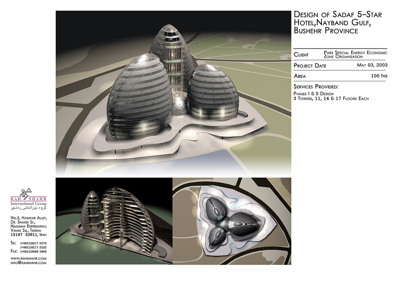399x282 pixels.
Task: Select the 'Design of Sadaf 5-Star Hotel' title
Action: [x=338, y=23]
